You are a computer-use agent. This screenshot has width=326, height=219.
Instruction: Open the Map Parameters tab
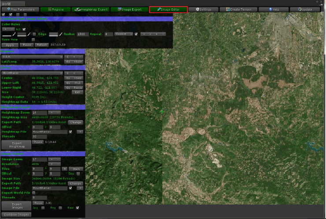coord(20,9)
